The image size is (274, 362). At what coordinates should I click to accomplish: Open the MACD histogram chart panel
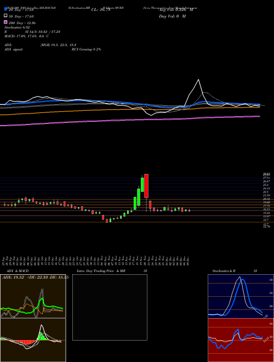33,340
